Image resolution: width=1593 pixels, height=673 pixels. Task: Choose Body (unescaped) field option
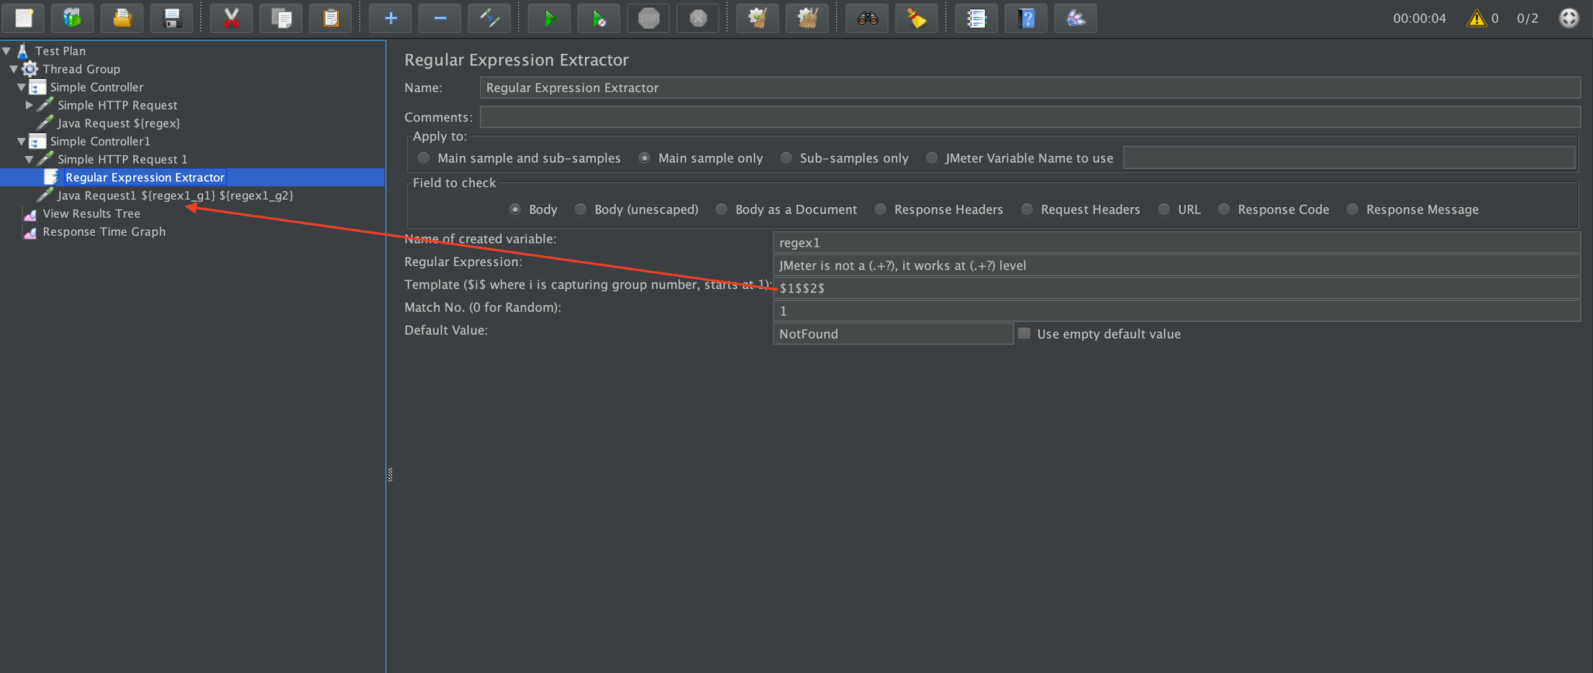point(581,210)
